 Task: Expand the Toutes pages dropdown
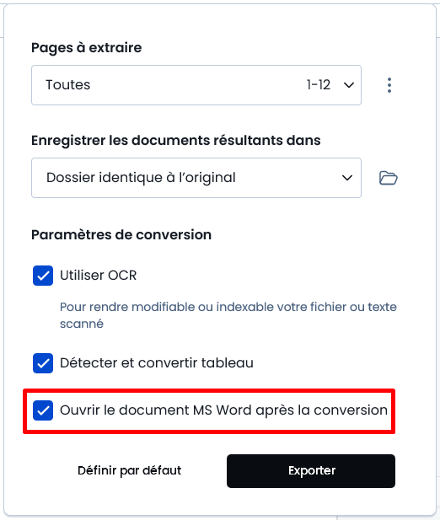click(196, 85)
